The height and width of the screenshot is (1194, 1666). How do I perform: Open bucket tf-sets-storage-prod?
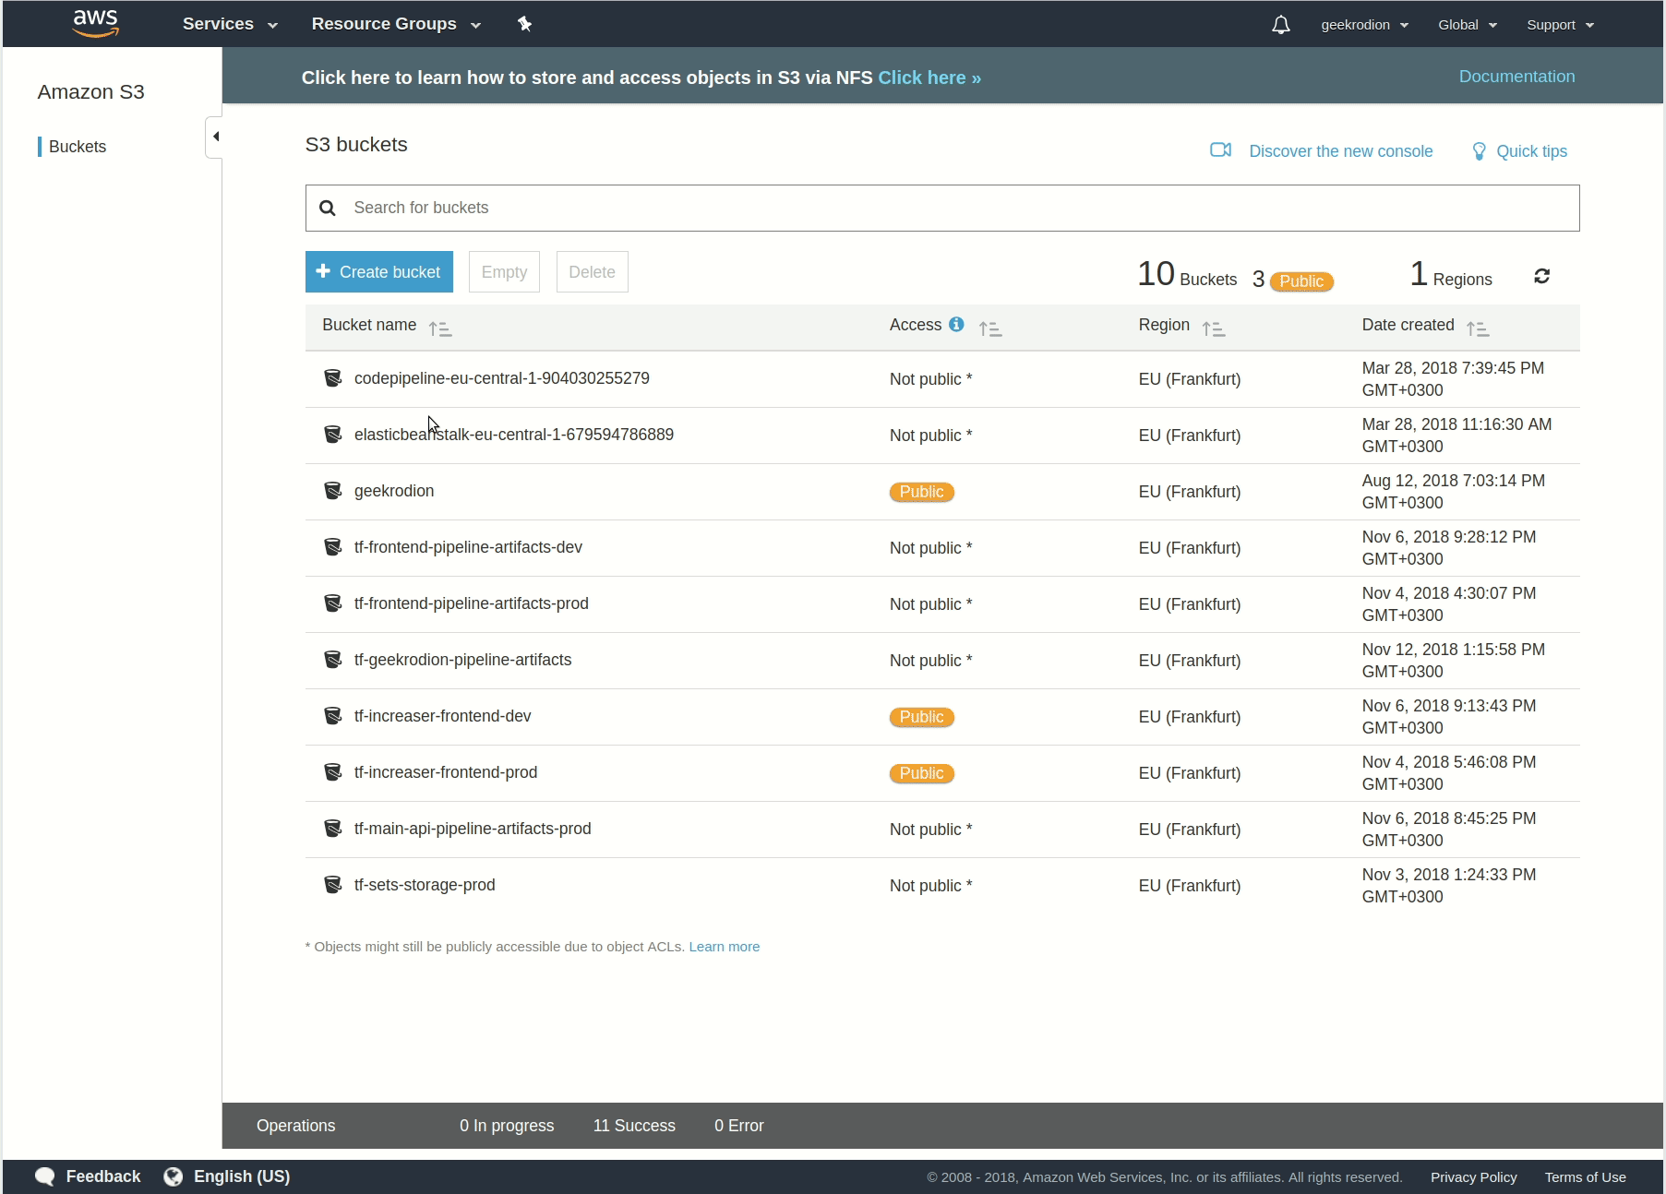click(424, 885)
